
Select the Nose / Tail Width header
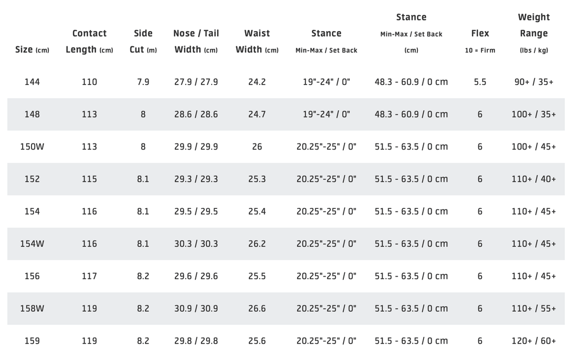[196, 41]
